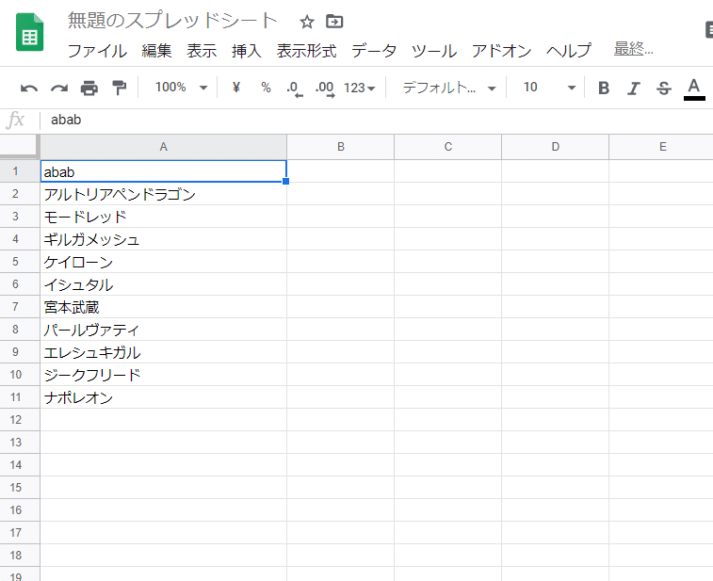Select cell モードレッド
The image size is (713, 581).
coord(164,217)
